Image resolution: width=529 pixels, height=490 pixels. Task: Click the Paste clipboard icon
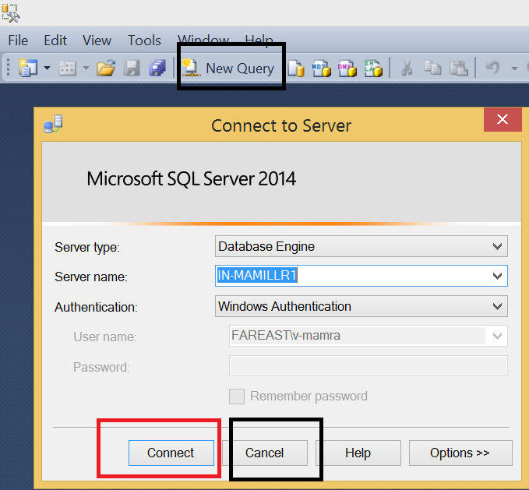click(x=458, y=68)
